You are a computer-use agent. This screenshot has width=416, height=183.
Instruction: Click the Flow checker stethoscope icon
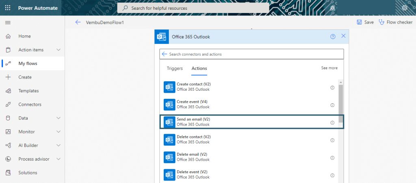pyautogui.click(x=381, y=22)
